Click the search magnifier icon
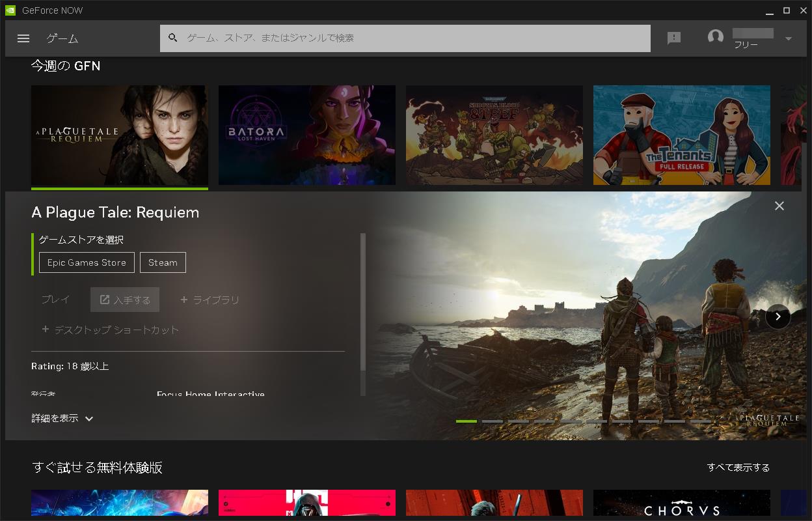812x521 pixels. tap(173, 38)
